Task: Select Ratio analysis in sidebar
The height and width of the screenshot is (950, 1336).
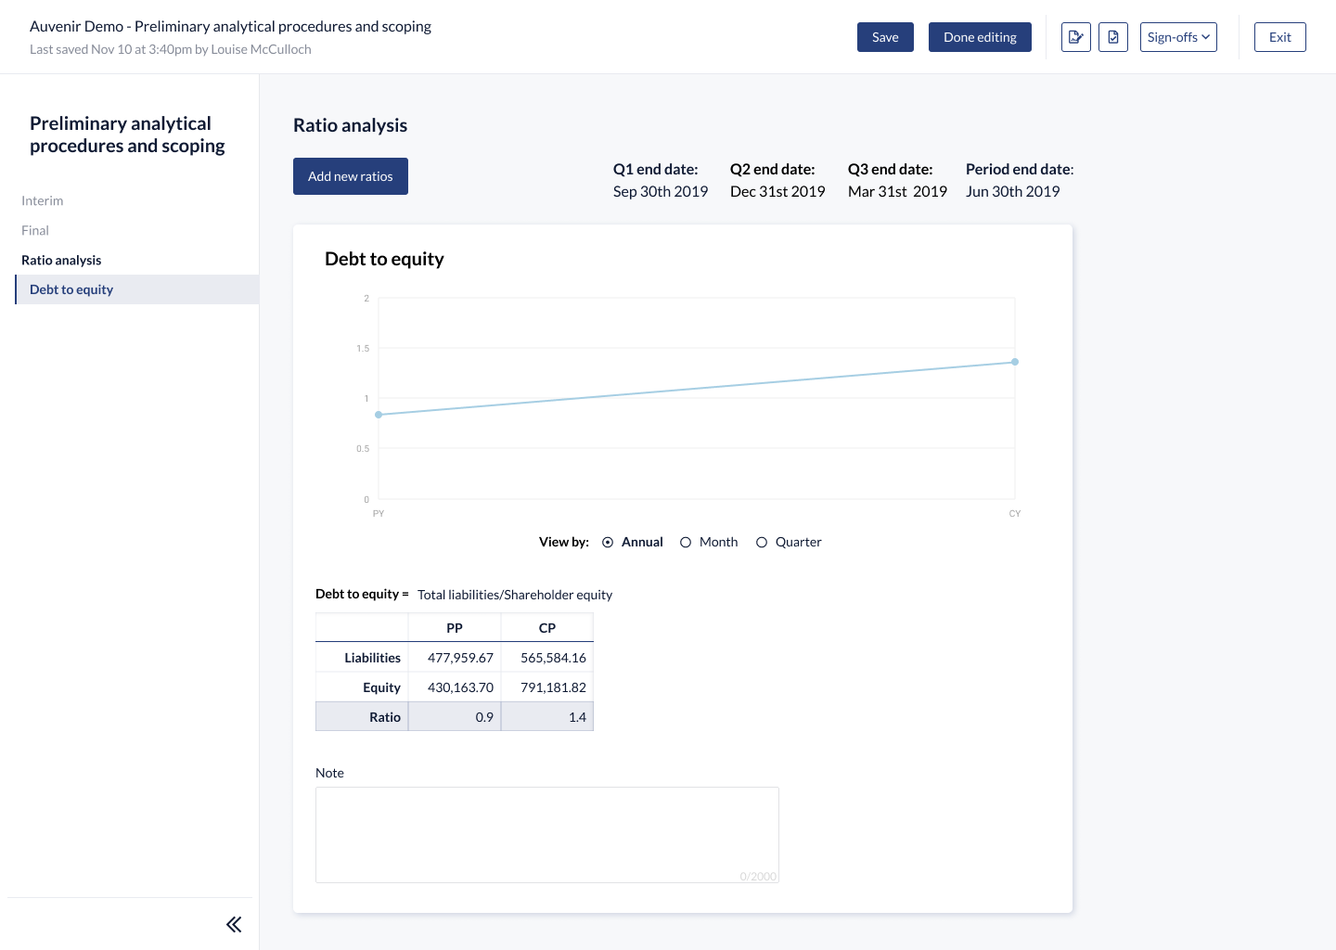Action: 61,260
